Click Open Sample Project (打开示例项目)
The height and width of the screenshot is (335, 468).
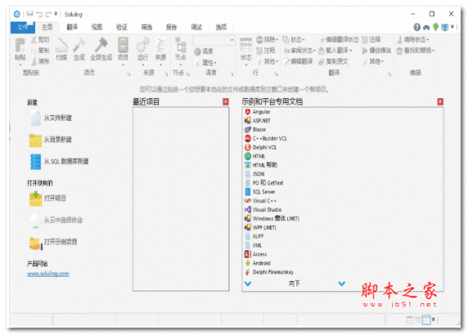[53, 242]
